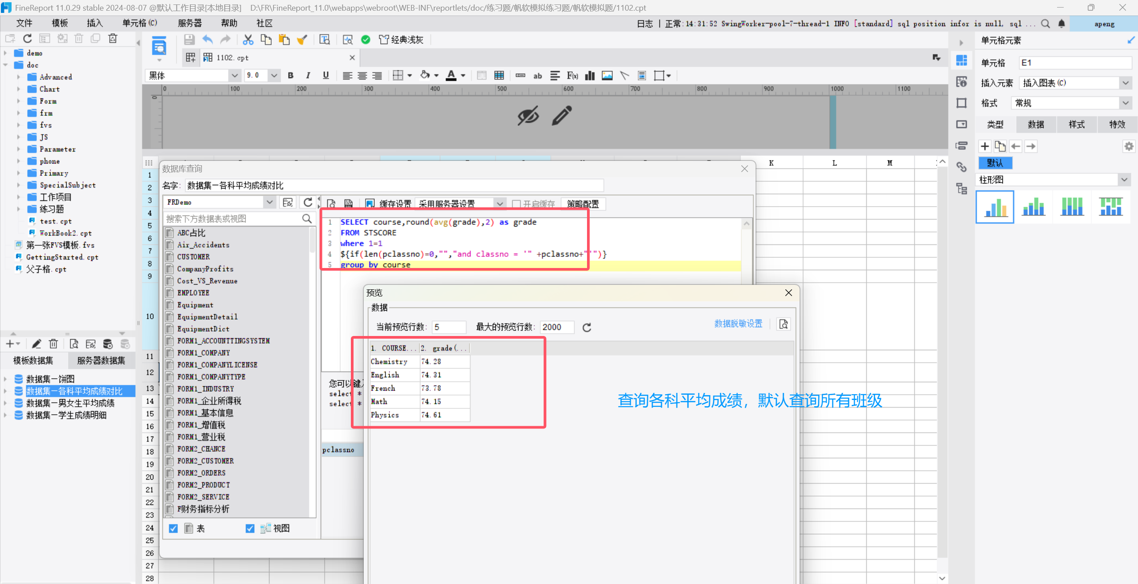The width and height of the screenshot is (1138, 584).
Task: Click the 策略配置 button
Action: click(x=582, y=204)
